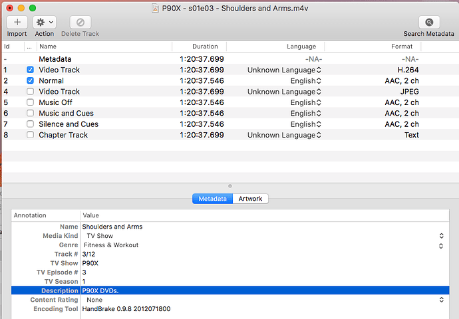Select the Silence and Cues track name
The height and width of the screenshot is (319, 459).
point(69,124)
